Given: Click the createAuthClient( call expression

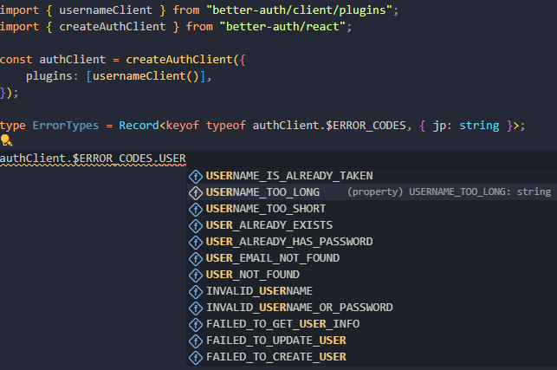Looking at the screenshot, I should [x=183, y=60].
